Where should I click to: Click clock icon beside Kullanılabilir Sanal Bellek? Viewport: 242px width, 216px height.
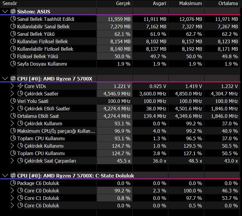[x=13, y=26]
